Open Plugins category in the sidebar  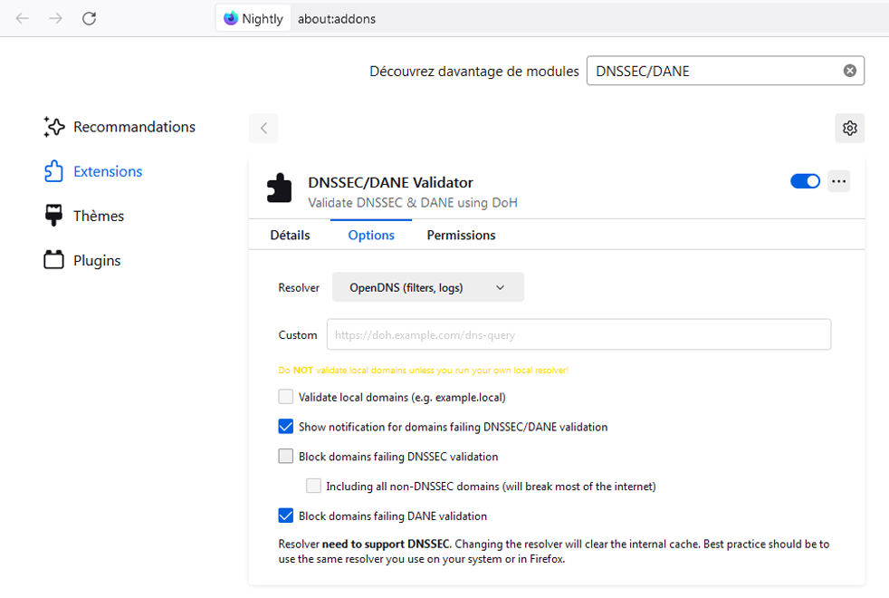[82, 260]
